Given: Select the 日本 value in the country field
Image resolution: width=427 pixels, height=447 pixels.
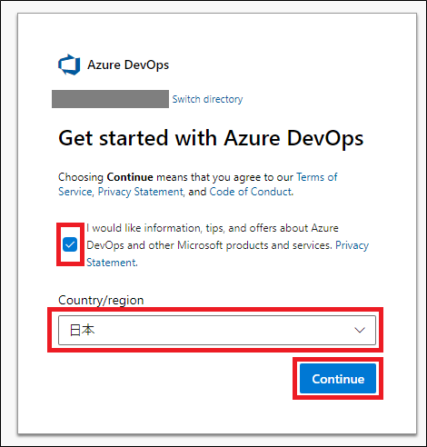Looking at the screenshot, I should click(x=82, y=330).
